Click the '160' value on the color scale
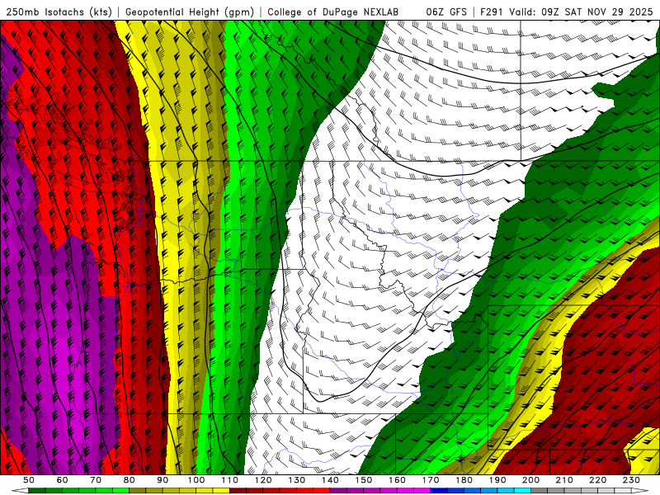This screenshot has height=495, width=660. [397, 480]
